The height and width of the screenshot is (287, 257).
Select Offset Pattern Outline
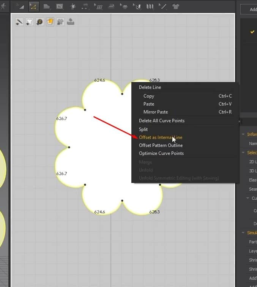[161, 145]
